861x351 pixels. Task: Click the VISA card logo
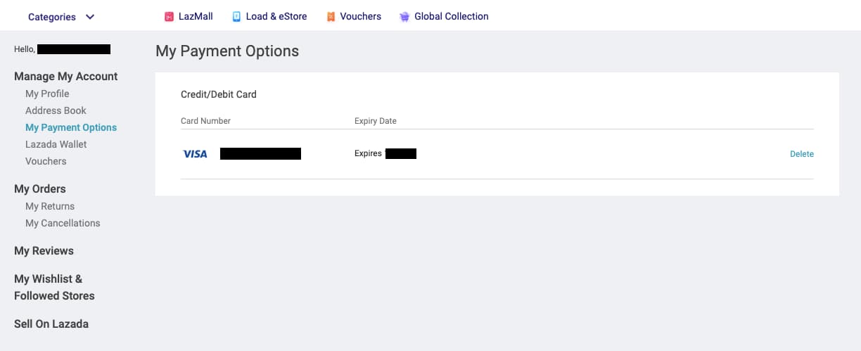click(195, 154)
